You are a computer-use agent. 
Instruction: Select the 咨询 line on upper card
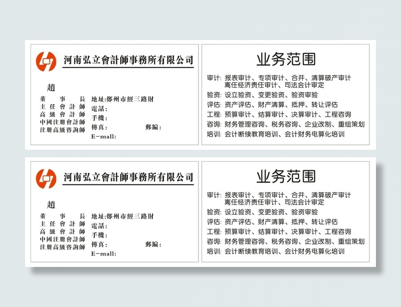point(286,124)
